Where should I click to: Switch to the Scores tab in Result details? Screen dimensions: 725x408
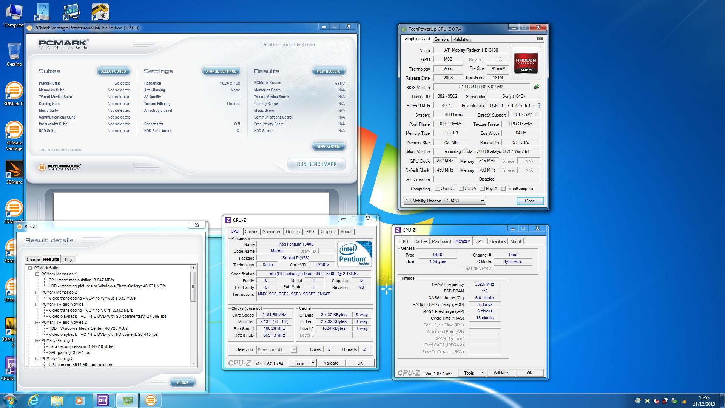33,260
